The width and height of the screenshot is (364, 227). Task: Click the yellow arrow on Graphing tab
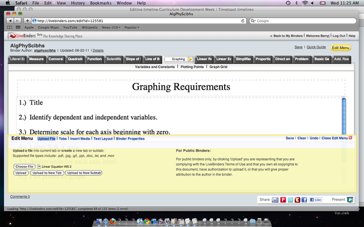click(191, 59)
